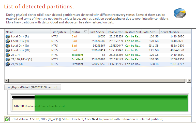196x126 pixels.
Task: Click the right arrow of horizontal scrollbar
Action: click(x=189, y=81)
